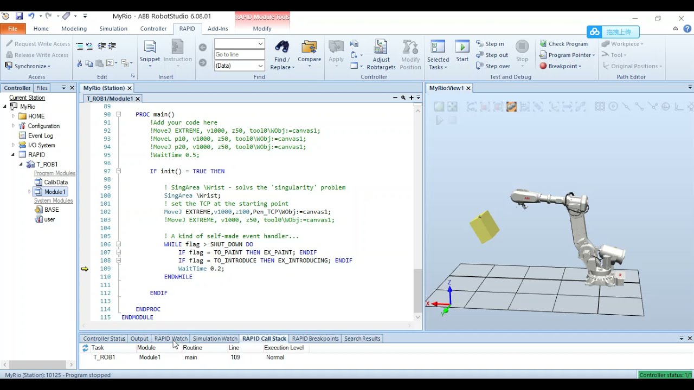Open Program Pointer dropdown
Image resolution: width=694 pixels, height=390 pixels.
coord(568,55)
